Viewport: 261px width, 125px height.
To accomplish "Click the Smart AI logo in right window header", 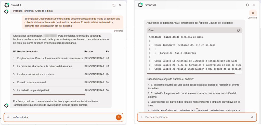I will pos(140,5).
